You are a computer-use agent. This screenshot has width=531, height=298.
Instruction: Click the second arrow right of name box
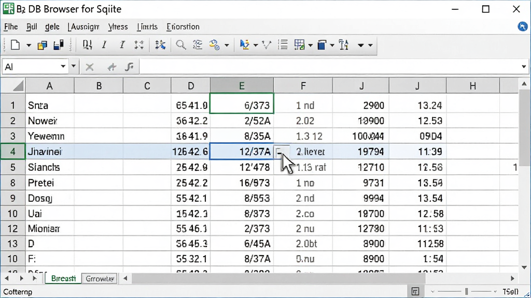(x=74, y=67)
